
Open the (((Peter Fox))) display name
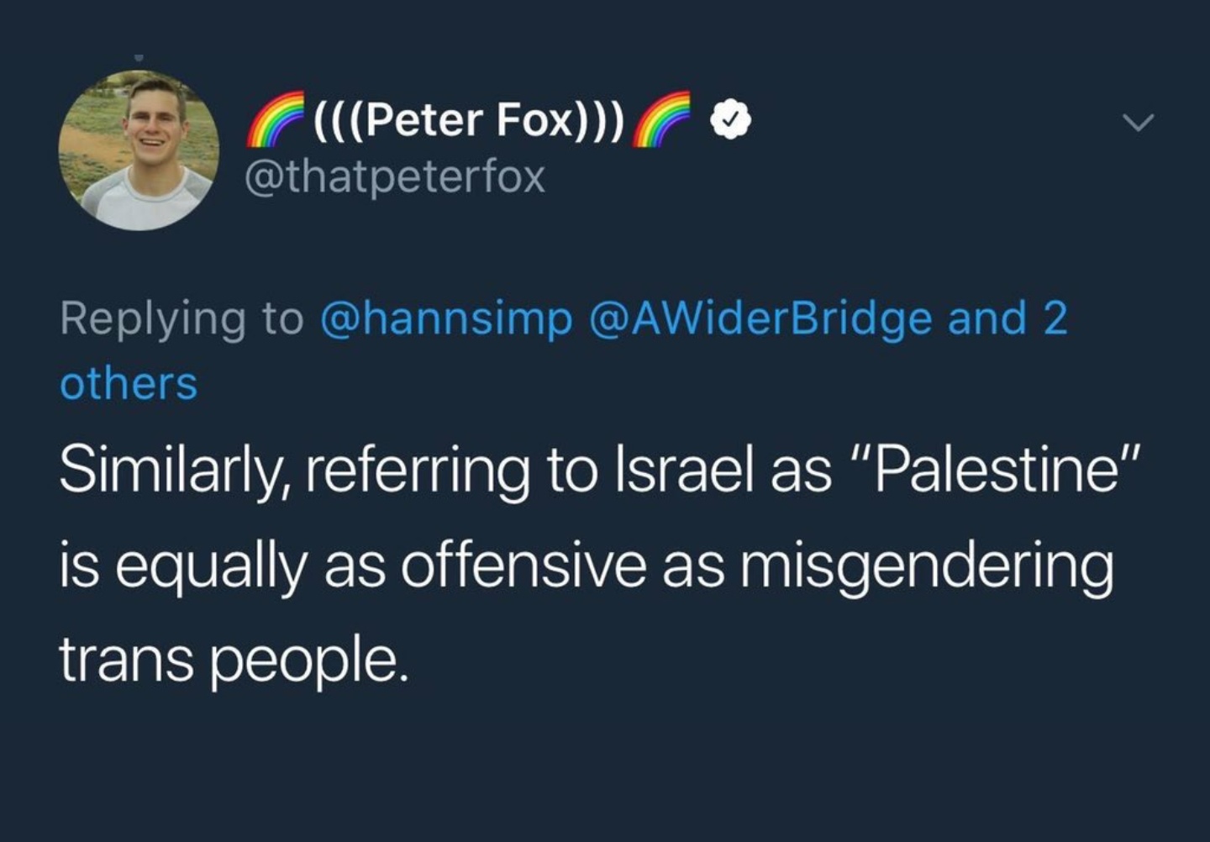coord(470,119)
